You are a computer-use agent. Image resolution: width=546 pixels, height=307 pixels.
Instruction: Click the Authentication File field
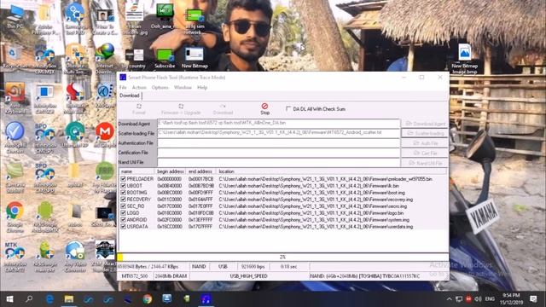[x=279, y=142]
